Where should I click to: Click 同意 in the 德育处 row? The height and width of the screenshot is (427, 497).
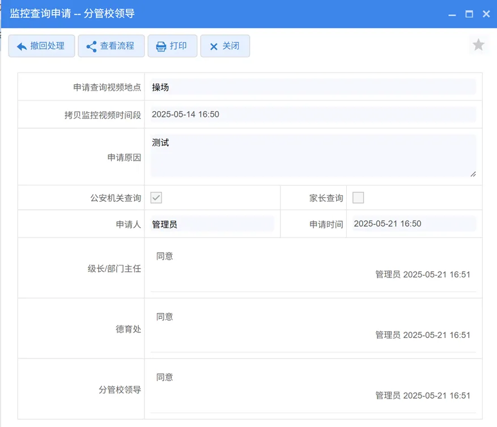(164, 316)
